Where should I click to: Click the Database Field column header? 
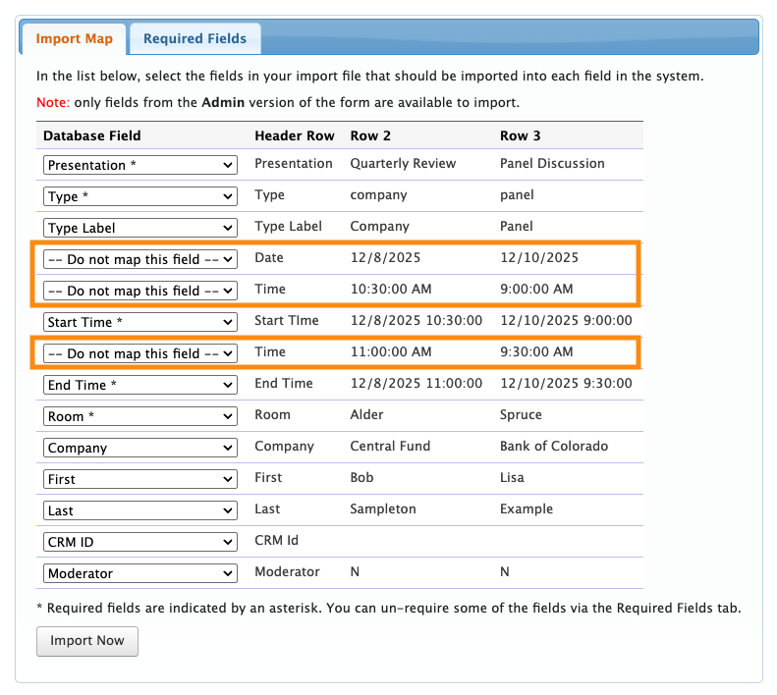(x=92, y=135)
